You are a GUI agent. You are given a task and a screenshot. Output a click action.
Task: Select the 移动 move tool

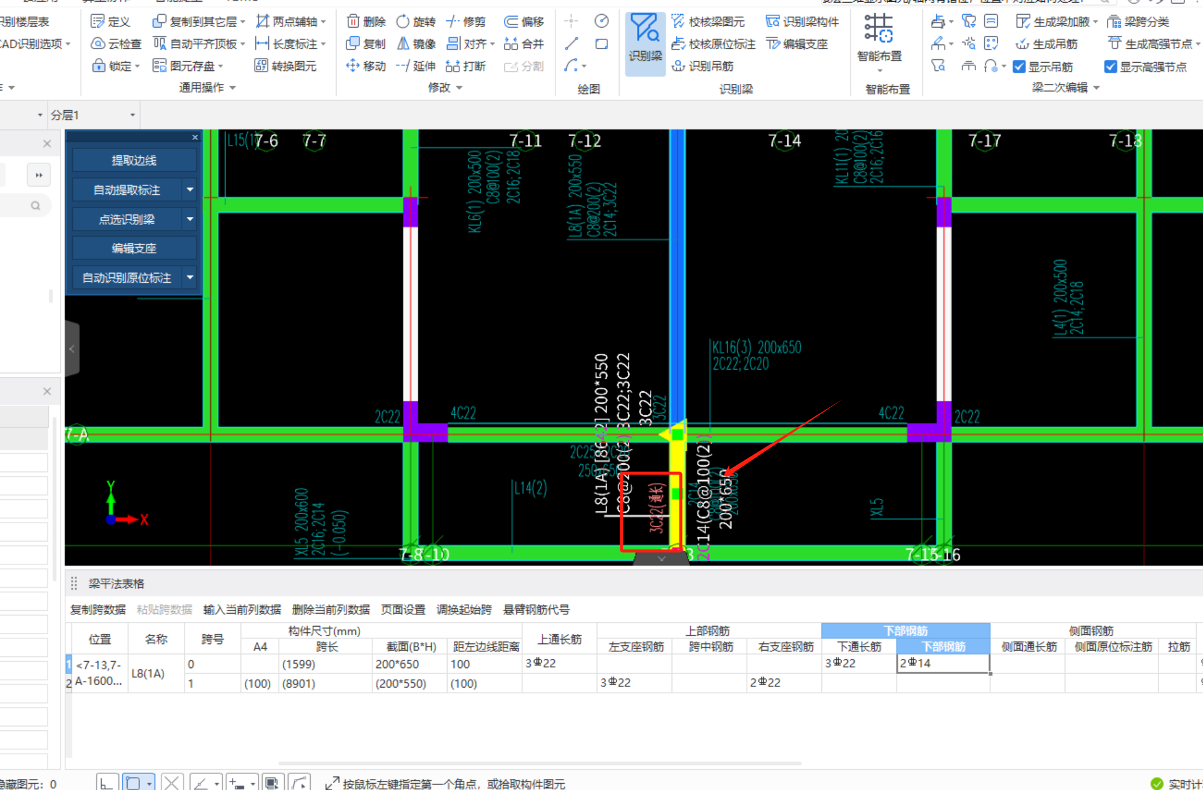click(366, 66)
